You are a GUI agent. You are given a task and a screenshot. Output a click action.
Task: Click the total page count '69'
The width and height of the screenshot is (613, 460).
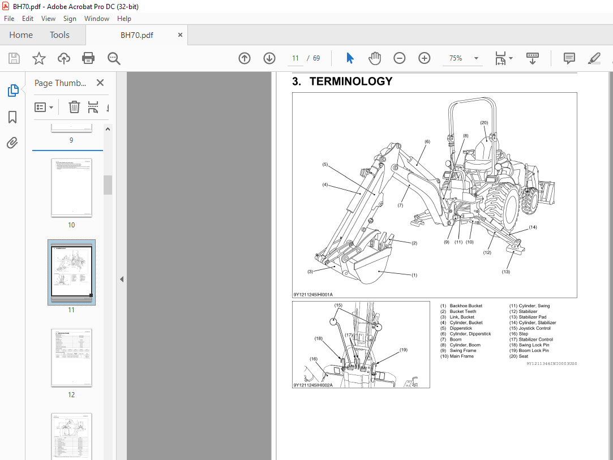(316, 58)
